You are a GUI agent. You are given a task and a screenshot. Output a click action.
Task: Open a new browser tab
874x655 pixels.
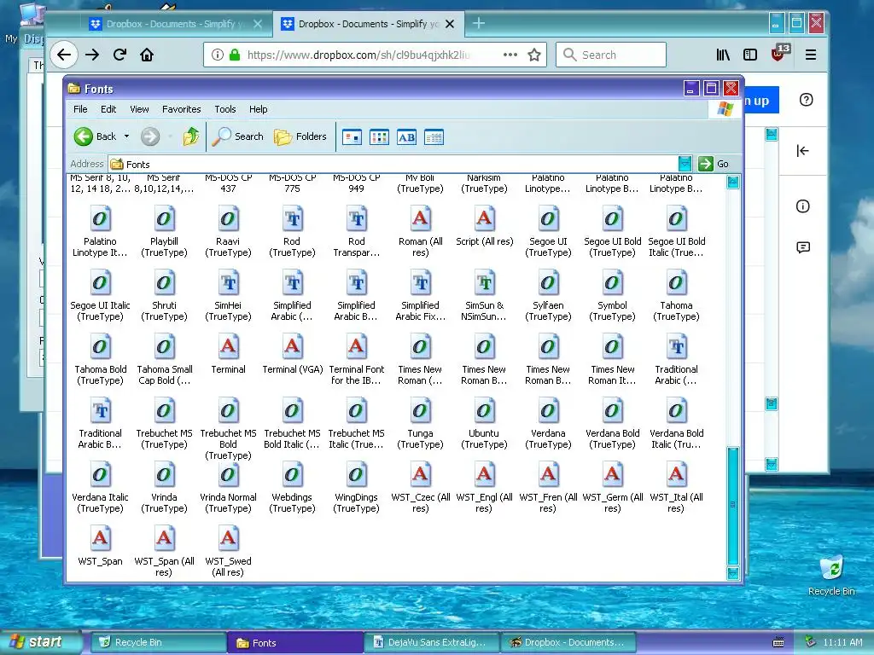click(478, 23)
